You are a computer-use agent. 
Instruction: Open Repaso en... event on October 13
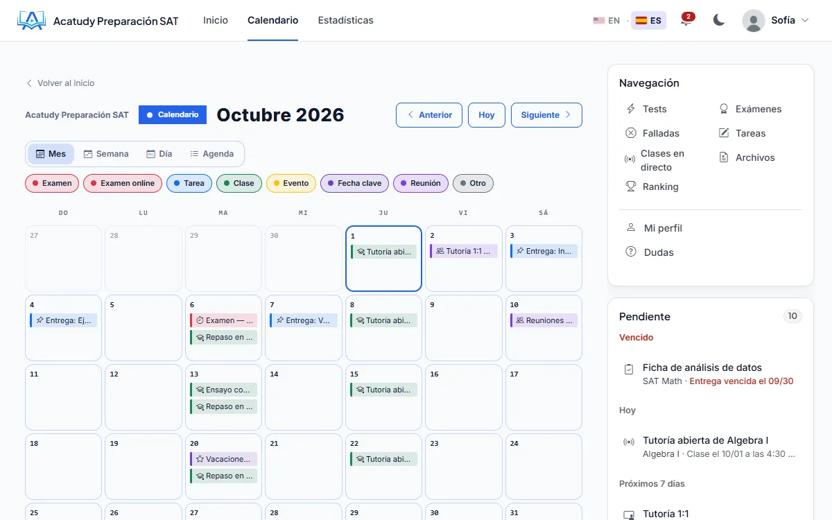click(223, 406)
